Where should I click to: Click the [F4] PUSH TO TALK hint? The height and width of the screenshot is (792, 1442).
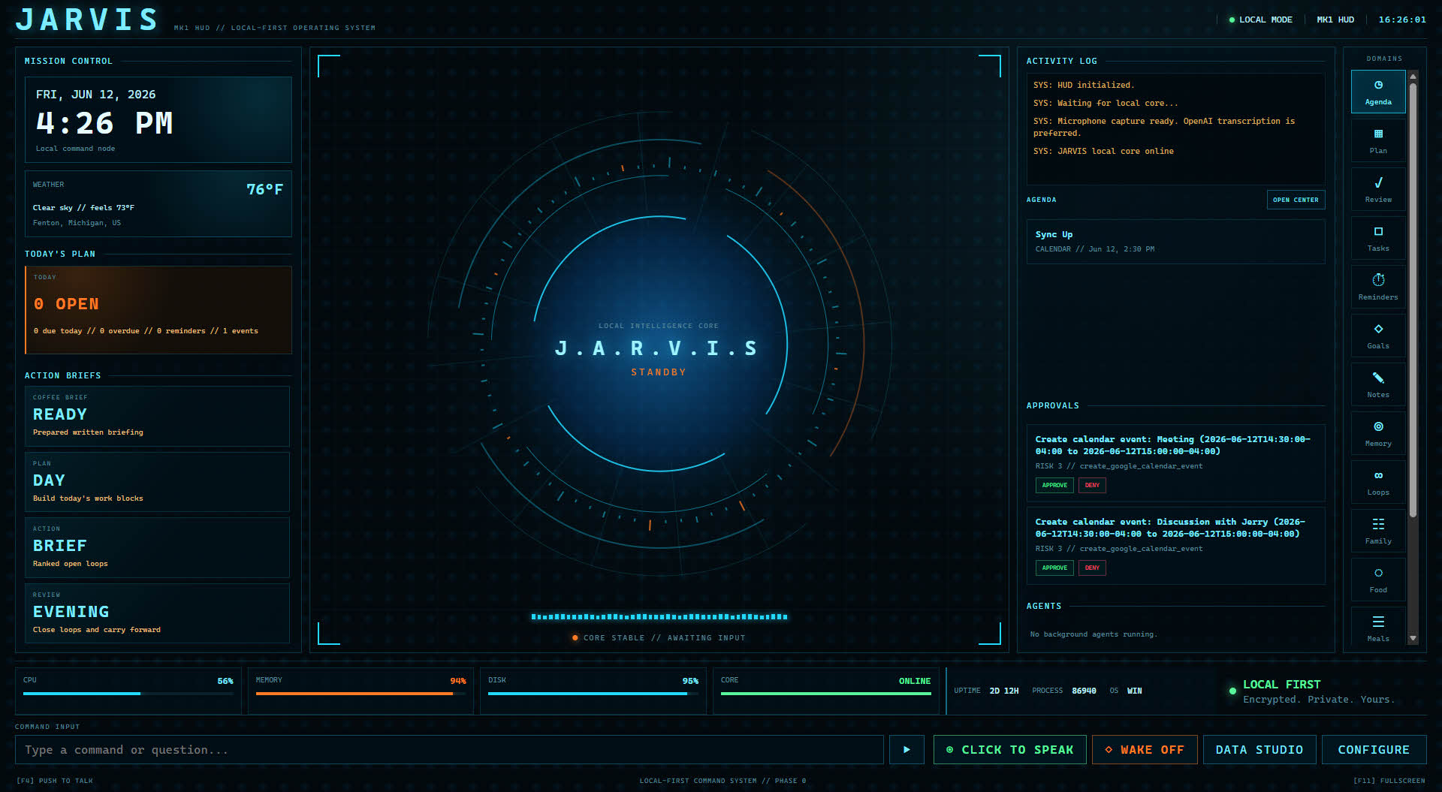pyautogui.click(x=55, y=781)
